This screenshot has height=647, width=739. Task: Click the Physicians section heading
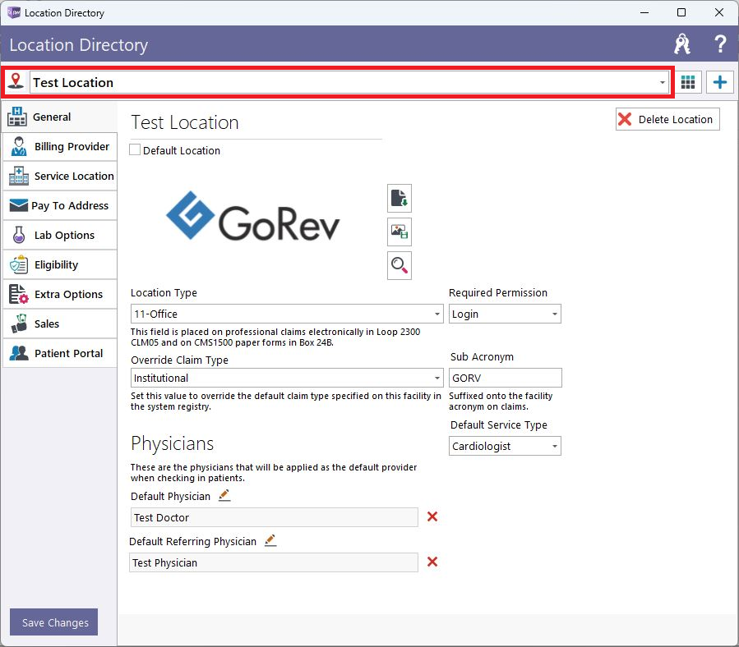click(172, 443)
